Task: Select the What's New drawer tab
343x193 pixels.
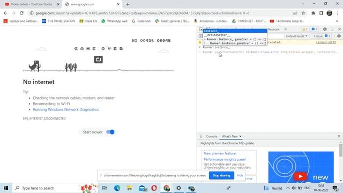Action: (229, 136)
